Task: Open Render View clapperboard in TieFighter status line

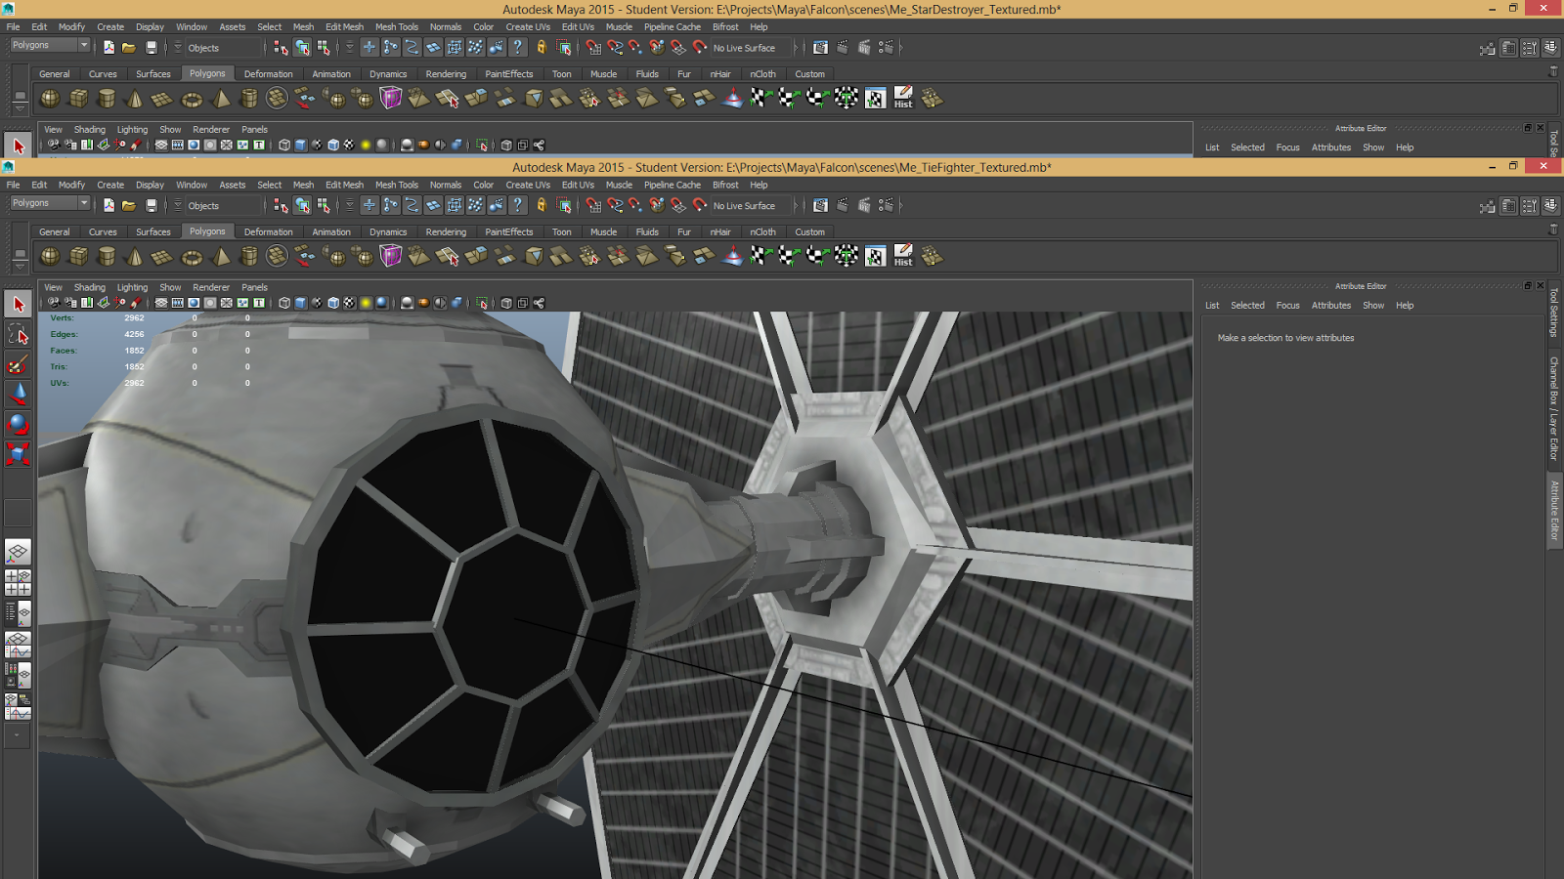Action: [x=820, y=205]
